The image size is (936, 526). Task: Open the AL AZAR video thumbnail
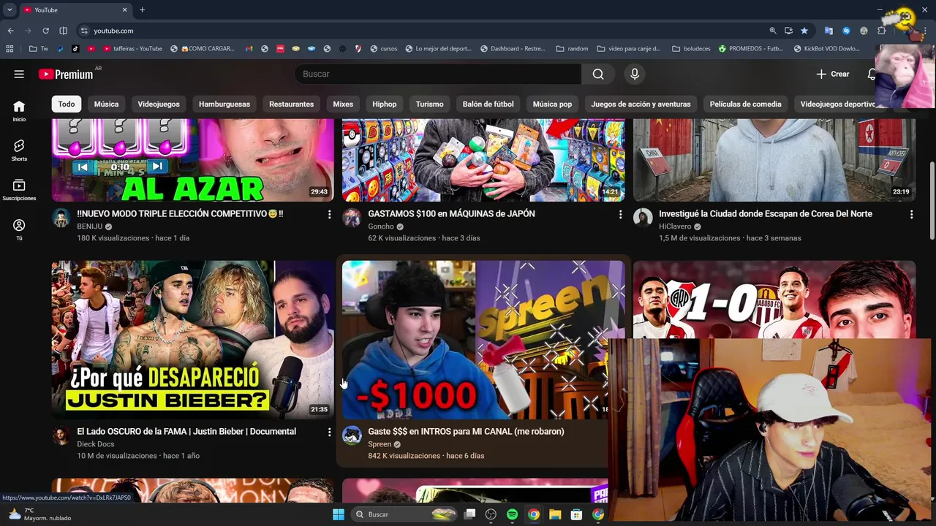tap(193, 160)
